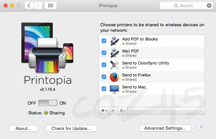The width and height of the screenshot is (216, 139).
Task: Click the green Sharing status indicator
Action: (46, 113)
